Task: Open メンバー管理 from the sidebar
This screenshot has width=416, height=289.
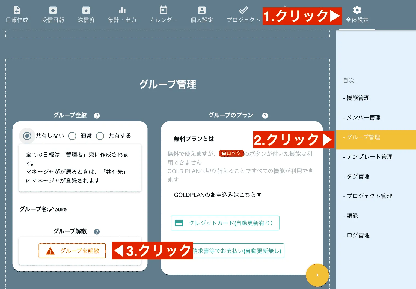Action: click(362, 118)
